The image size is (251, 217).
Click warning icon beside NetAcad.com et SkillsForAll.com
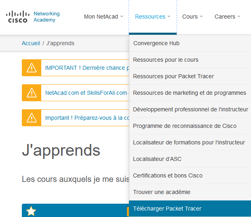(32, 93)
